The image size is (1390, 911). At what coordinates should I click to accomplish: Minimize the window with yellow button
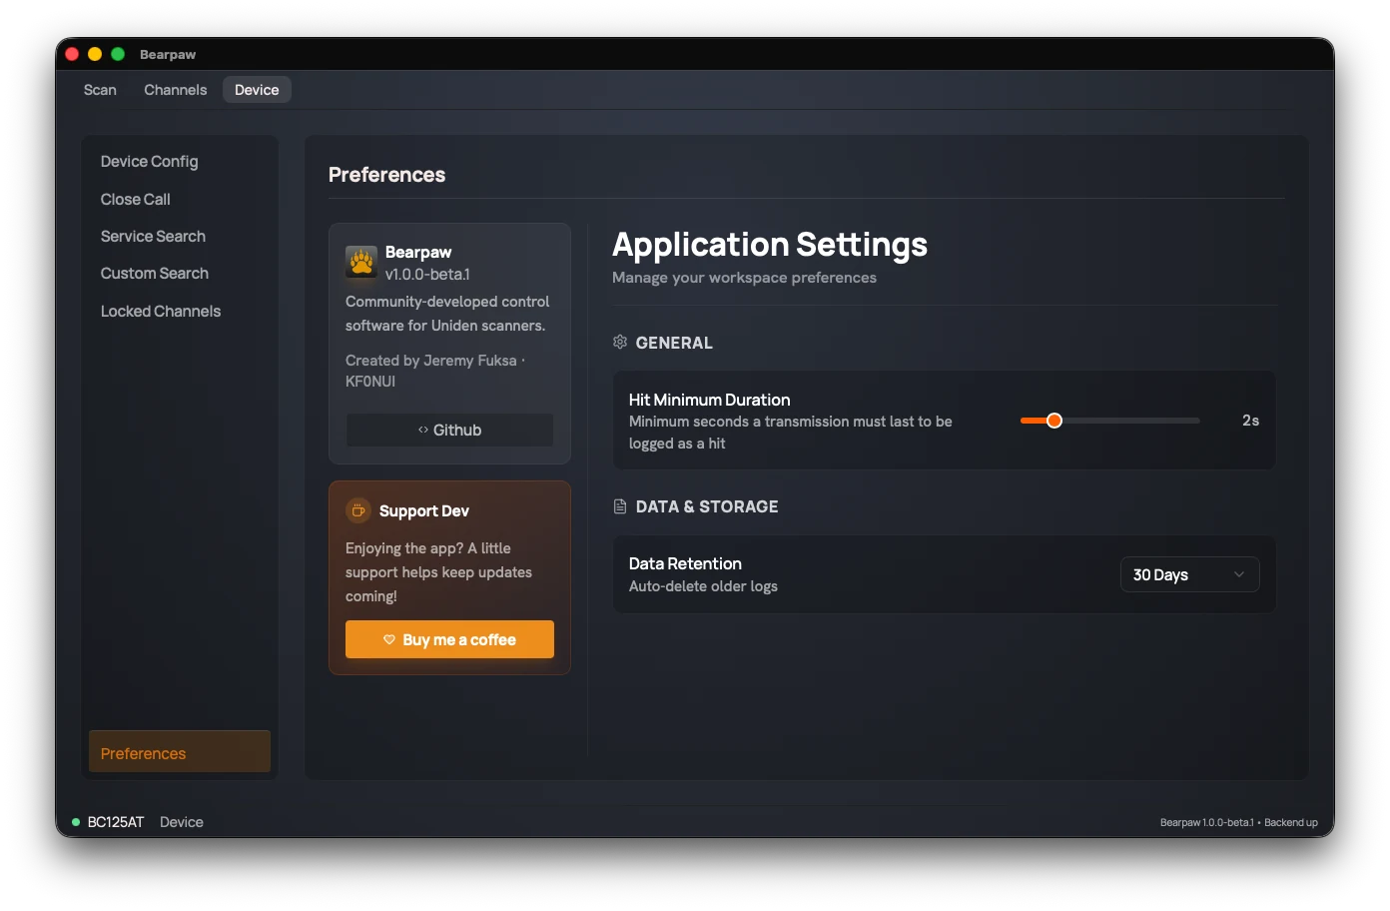95,54
